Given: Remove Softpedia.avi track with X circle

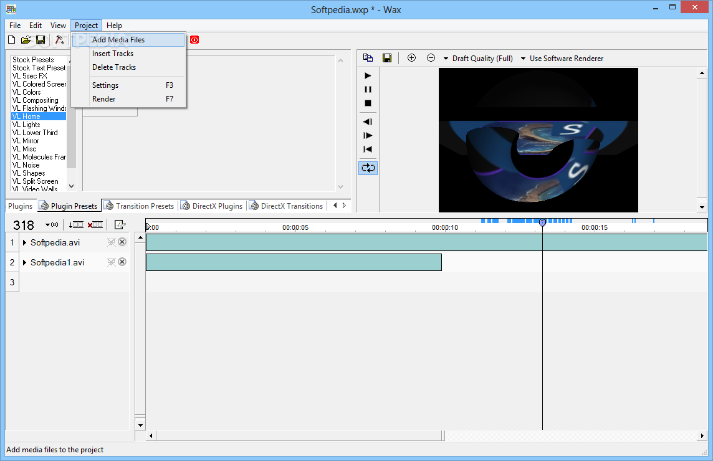Looking at the screenshot, I should point(122,242).
